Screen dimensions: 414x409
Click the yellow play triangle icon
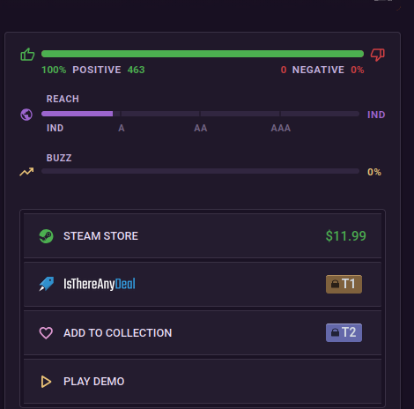click(46, 382)
